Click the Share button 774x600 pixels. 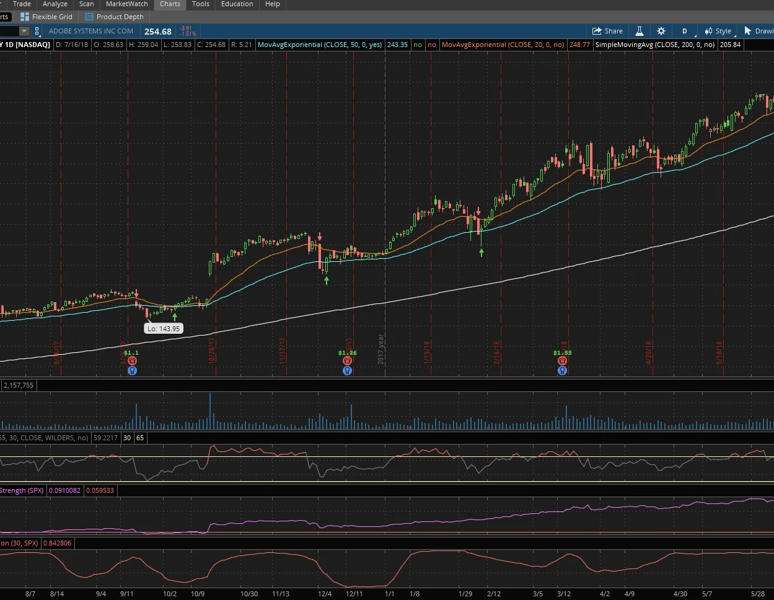tap(607, 31)
